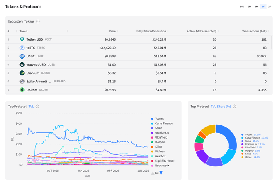Click the Tether USD token icon

[x=22, y=39]
